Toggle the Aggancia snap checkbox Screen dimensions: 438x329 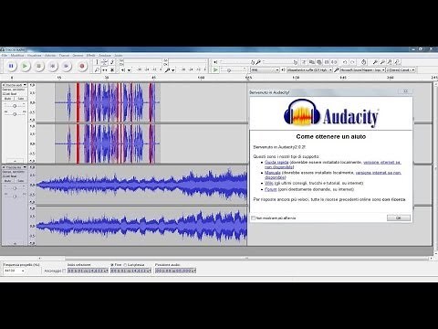[64, 271]
